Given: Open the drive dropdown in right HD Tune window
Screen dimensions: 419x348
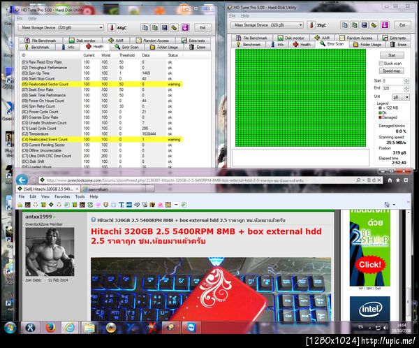Looking at the screenshot, I should (300, 25).
